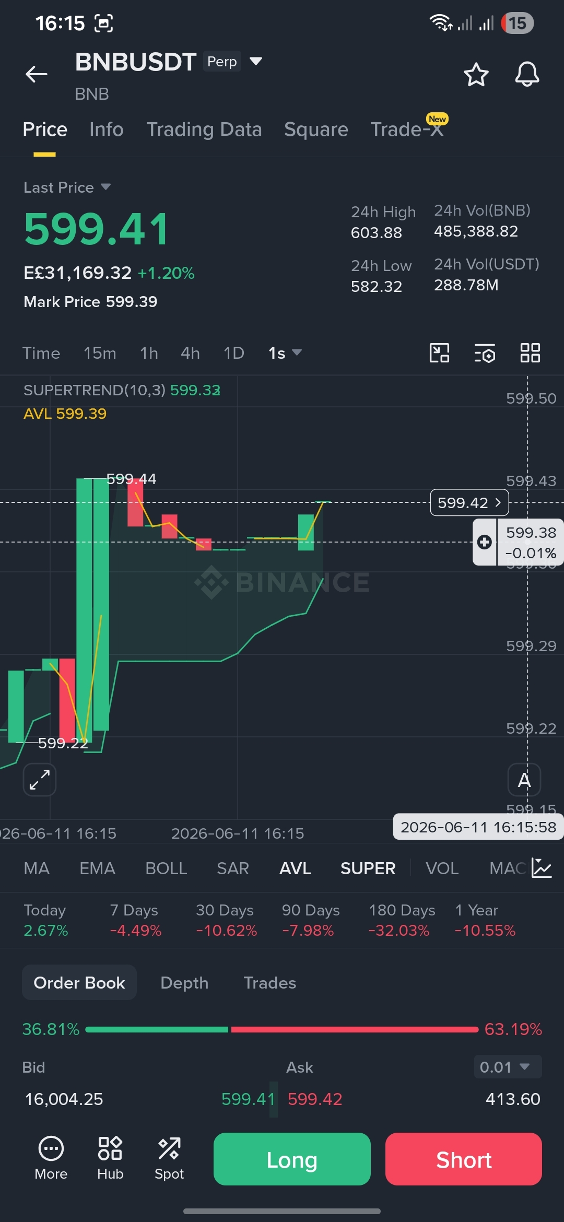Tap the Wi-Fi status icon
This screenshot has width=564, height=1222.
click(x=441, y=23)
